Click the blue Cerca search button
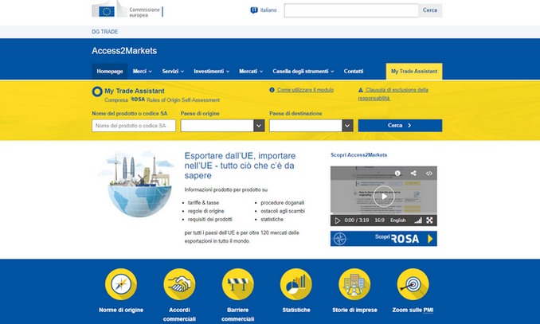This screenshot has width=540, height=324. click(400, 126)
